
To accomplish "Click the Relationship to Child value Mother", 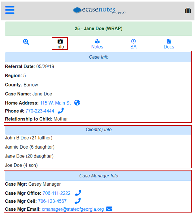I will 61,119.
